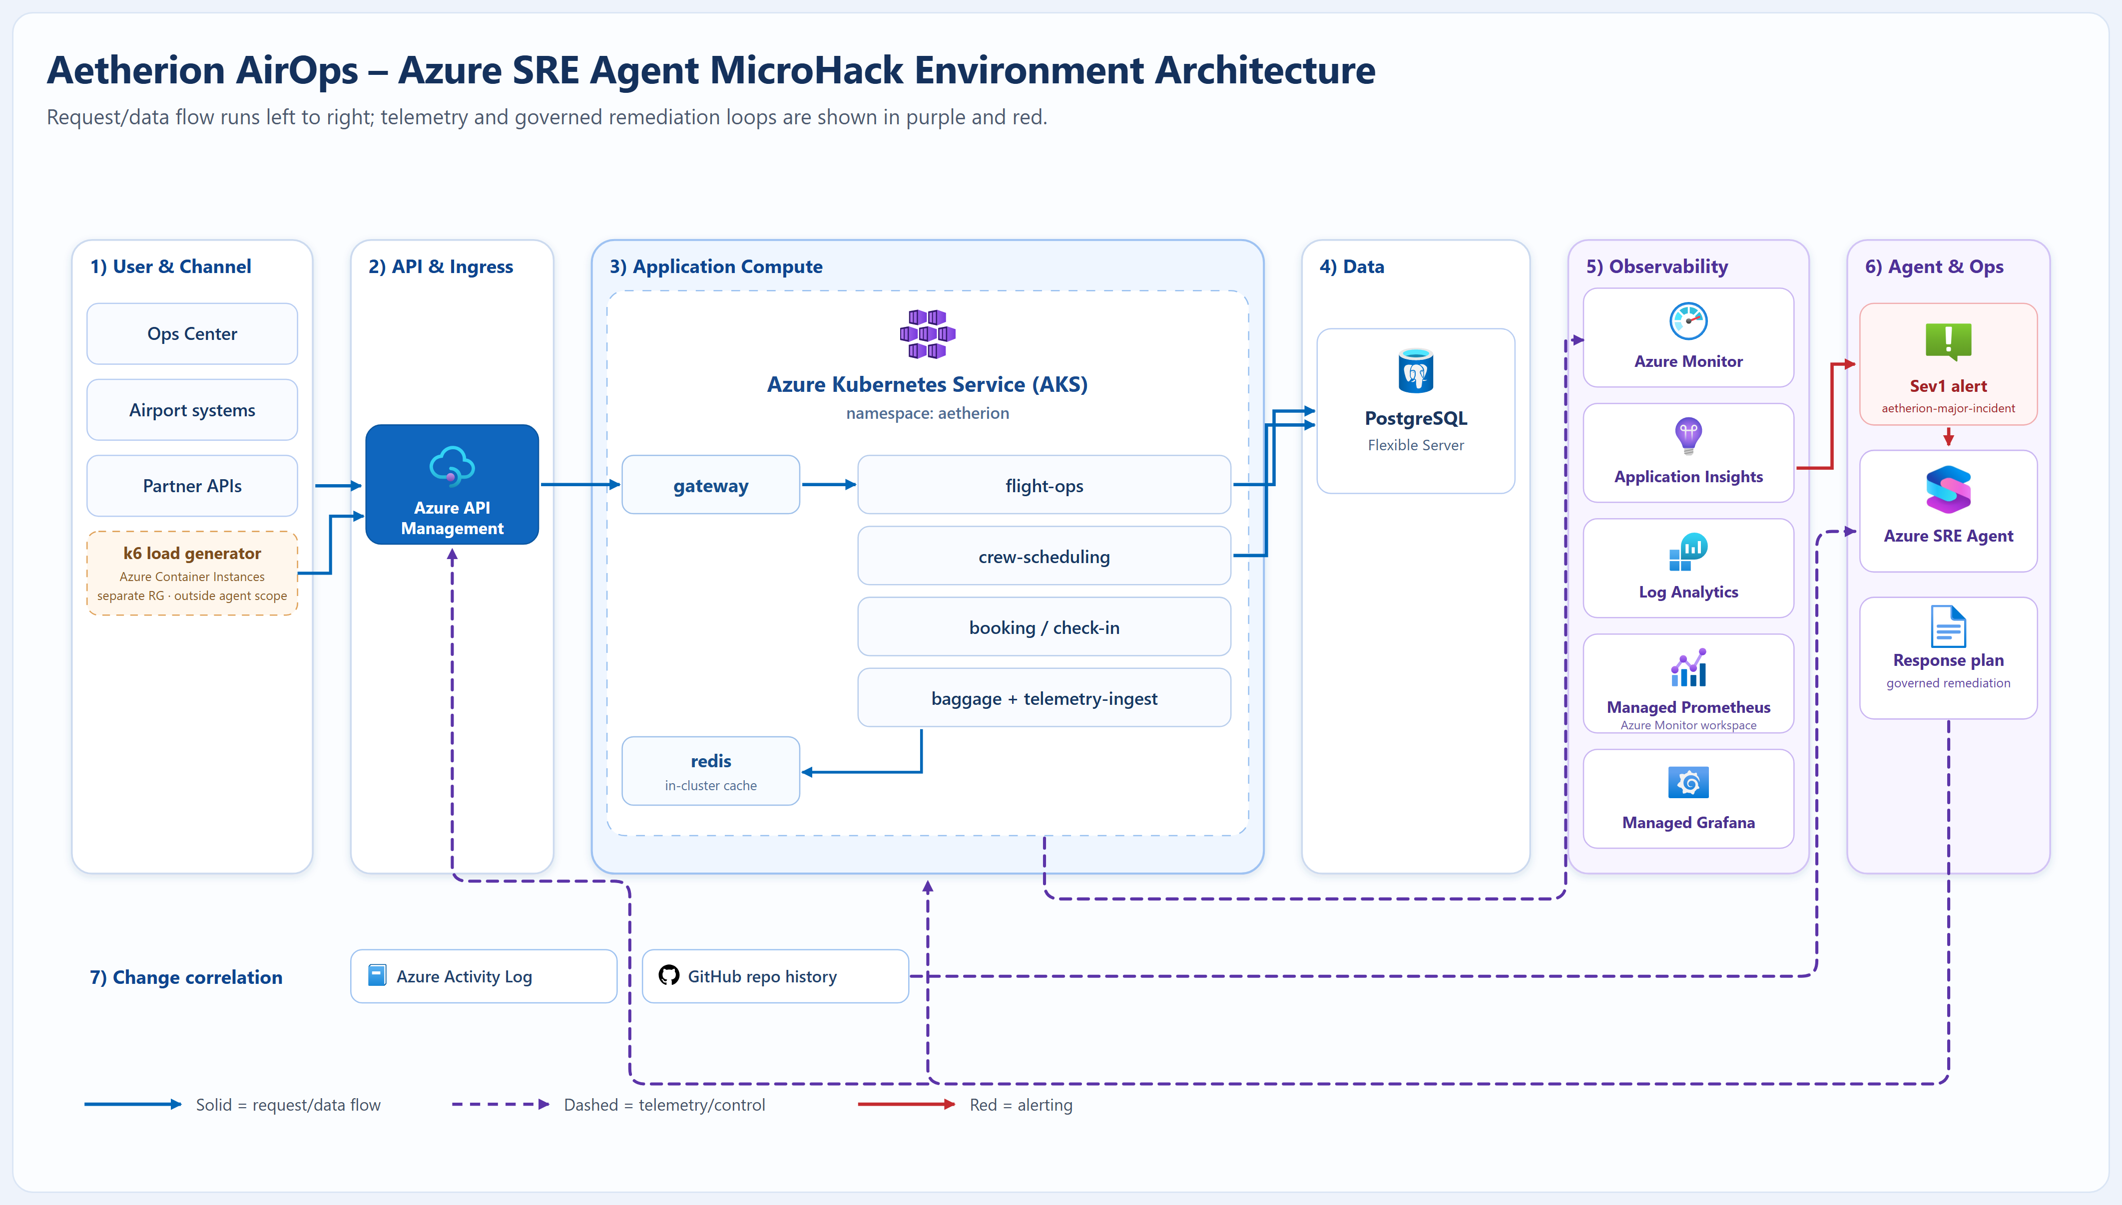Click the green Sev1 alert exclamation icon
Screen dimensions: 2122x1205
point(1948,342)
